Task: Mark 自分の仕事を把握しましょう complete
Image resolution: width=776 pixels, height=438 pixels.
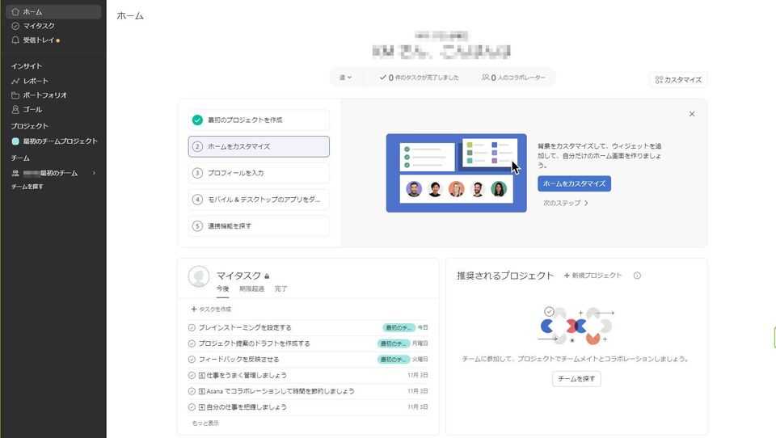Action: click(192, 406)
